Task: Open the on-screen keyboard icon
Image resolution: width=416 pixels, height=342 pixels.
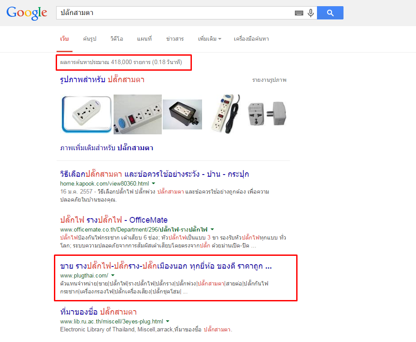Action: (299, 13)
